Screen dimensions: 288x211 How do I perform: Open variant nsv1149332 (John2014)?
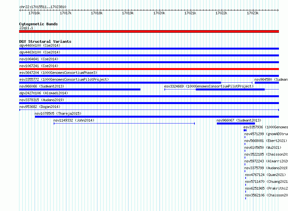tap(74, 120)
